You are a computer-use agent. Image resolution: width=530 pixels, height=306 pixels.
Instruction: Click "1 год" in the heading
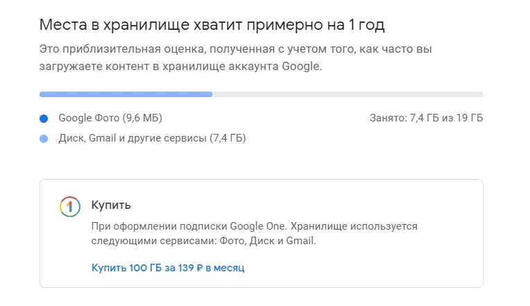364,26
